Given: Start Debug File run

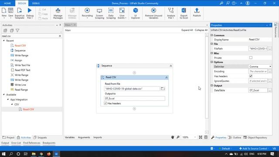Looking at the screenshot, I should 30,13.
